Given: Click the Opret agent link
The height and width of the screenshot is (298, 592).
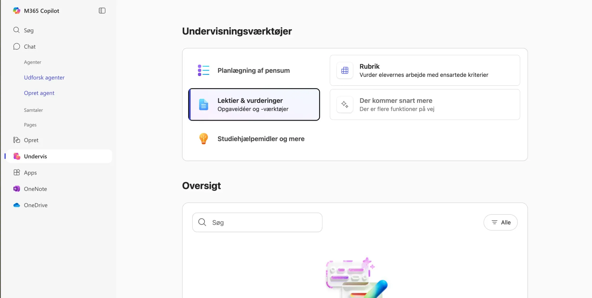Looking at the screenshot, I should [39, 93].
